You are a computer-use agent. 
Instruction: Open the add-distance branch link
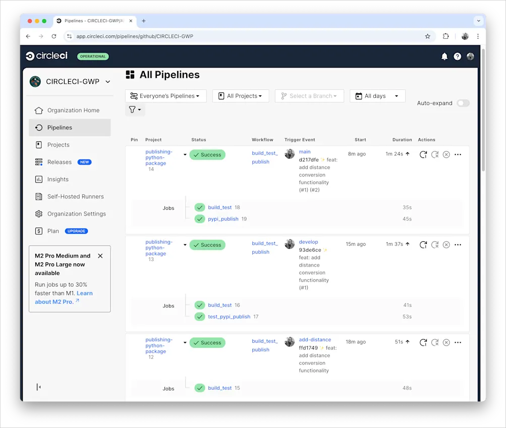315,340
